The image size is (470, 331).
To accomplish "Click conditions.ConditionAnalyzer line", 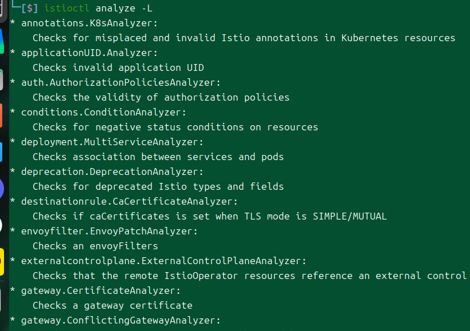I will pos(103,112).
